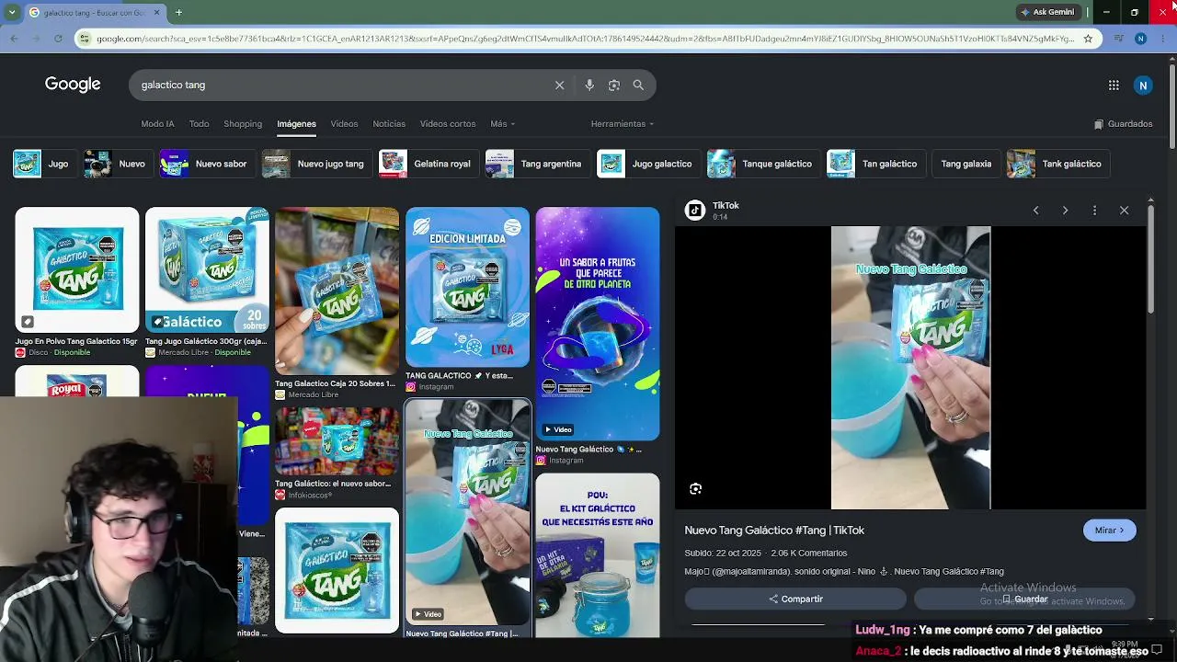Open the 'Nuevo Tang Galáctico #Tang | TikTok' title link
Screen dimensions: 1177x662
(x=774, y=531)
